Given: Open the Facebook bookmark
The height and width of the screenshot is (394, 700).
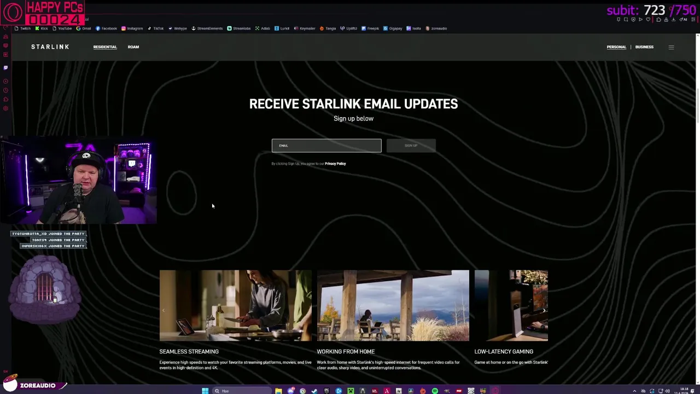Looking at the screenshot, I should click(x=106, y=28).
